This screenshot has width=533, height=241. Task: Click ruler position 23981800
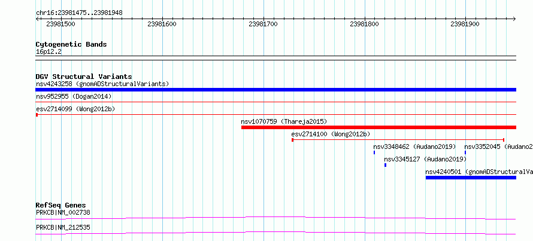tap(364, 24)
